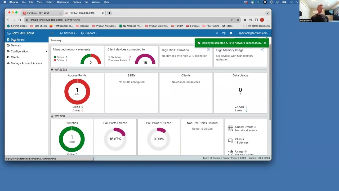Open the Privacy Policy link
339x191 pixels.
click(x=230, y=158)
